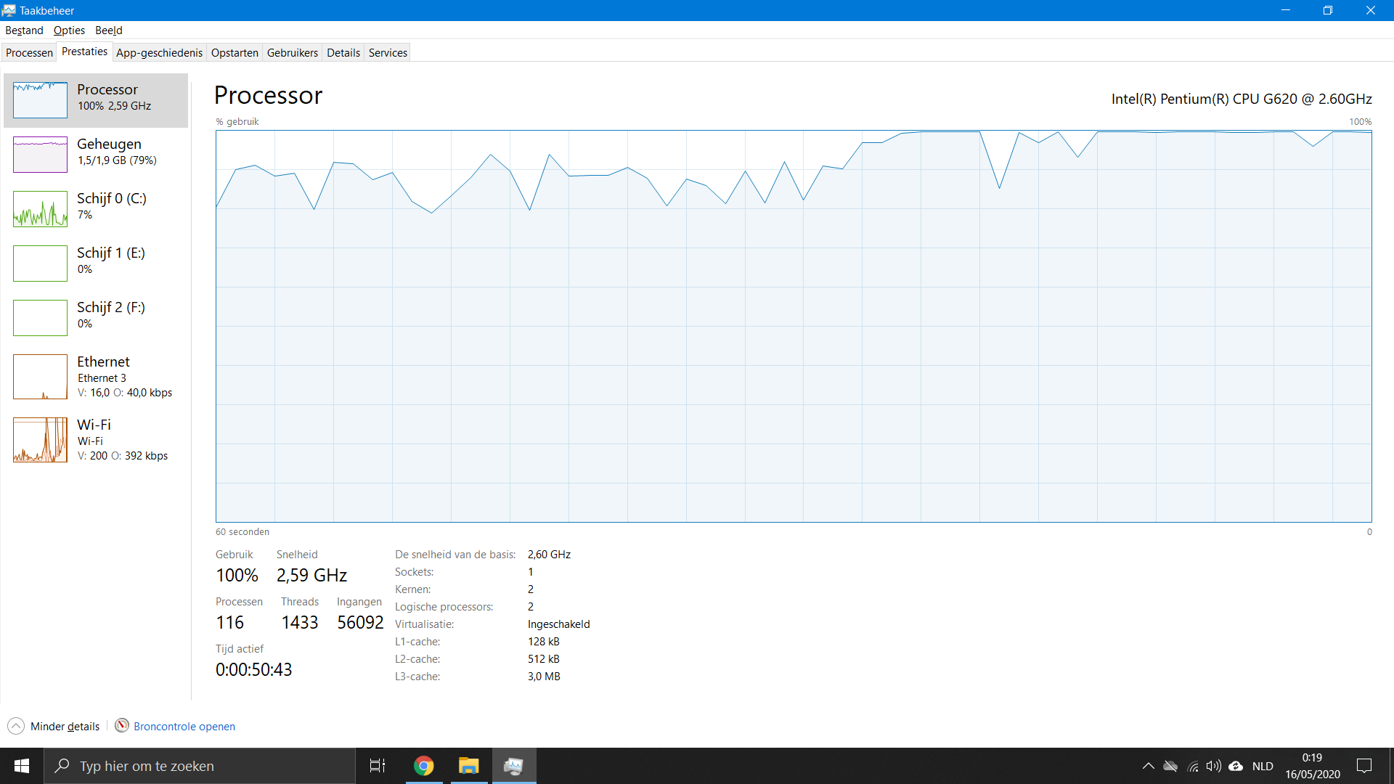Click the Snelheid 2,59 GHz value
The height and width of the screenshot is (784, 1394).
tap(311, 576)
